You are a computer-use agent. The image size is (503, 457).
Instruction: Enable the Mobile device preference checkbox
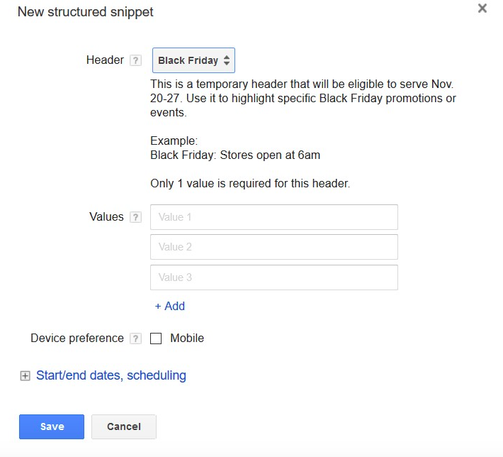click(x=156, y=338)
